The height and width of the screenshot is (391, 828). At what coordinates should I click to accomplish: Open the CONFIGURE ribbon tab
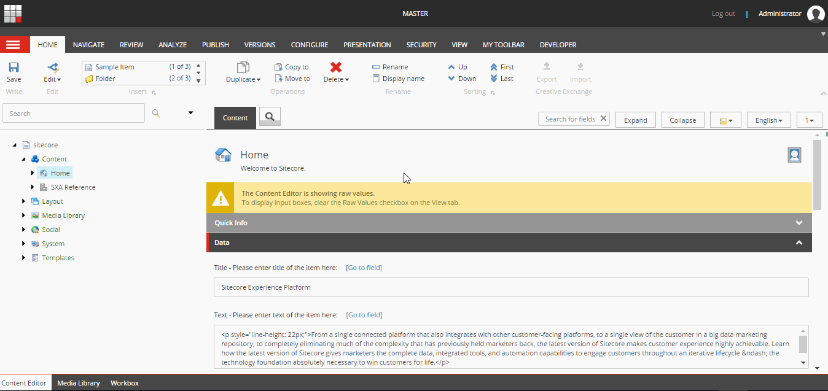310,45
